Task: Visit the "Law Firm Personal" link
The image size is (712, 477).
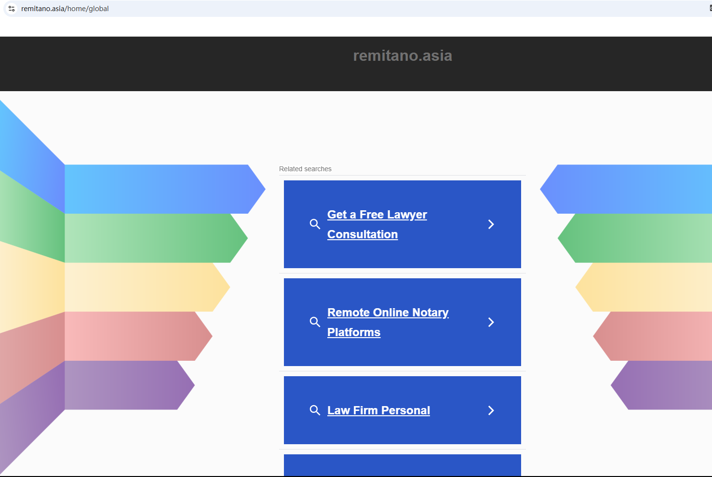Action: pos(378,410)
